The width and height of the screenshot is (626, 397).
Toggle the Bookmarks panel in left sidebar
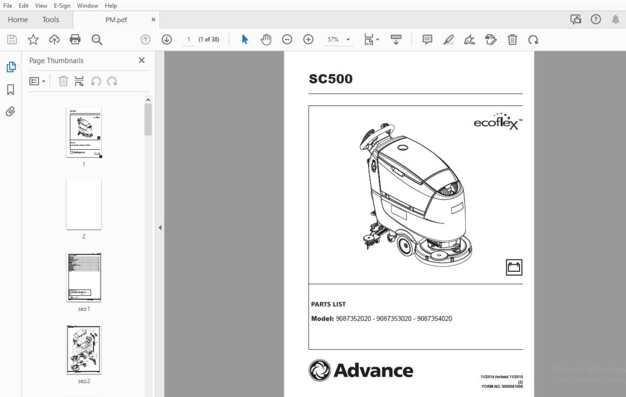[x=11, y=89]
